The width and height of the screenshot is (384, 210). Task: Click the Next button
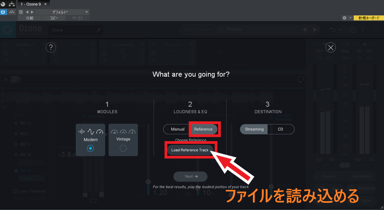pyautogui.click(x=190, y=177)
